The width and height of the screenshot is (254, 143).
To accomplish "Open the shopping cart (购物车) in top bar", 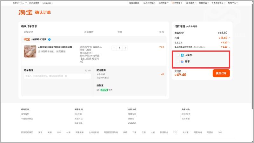I will 177,3.
